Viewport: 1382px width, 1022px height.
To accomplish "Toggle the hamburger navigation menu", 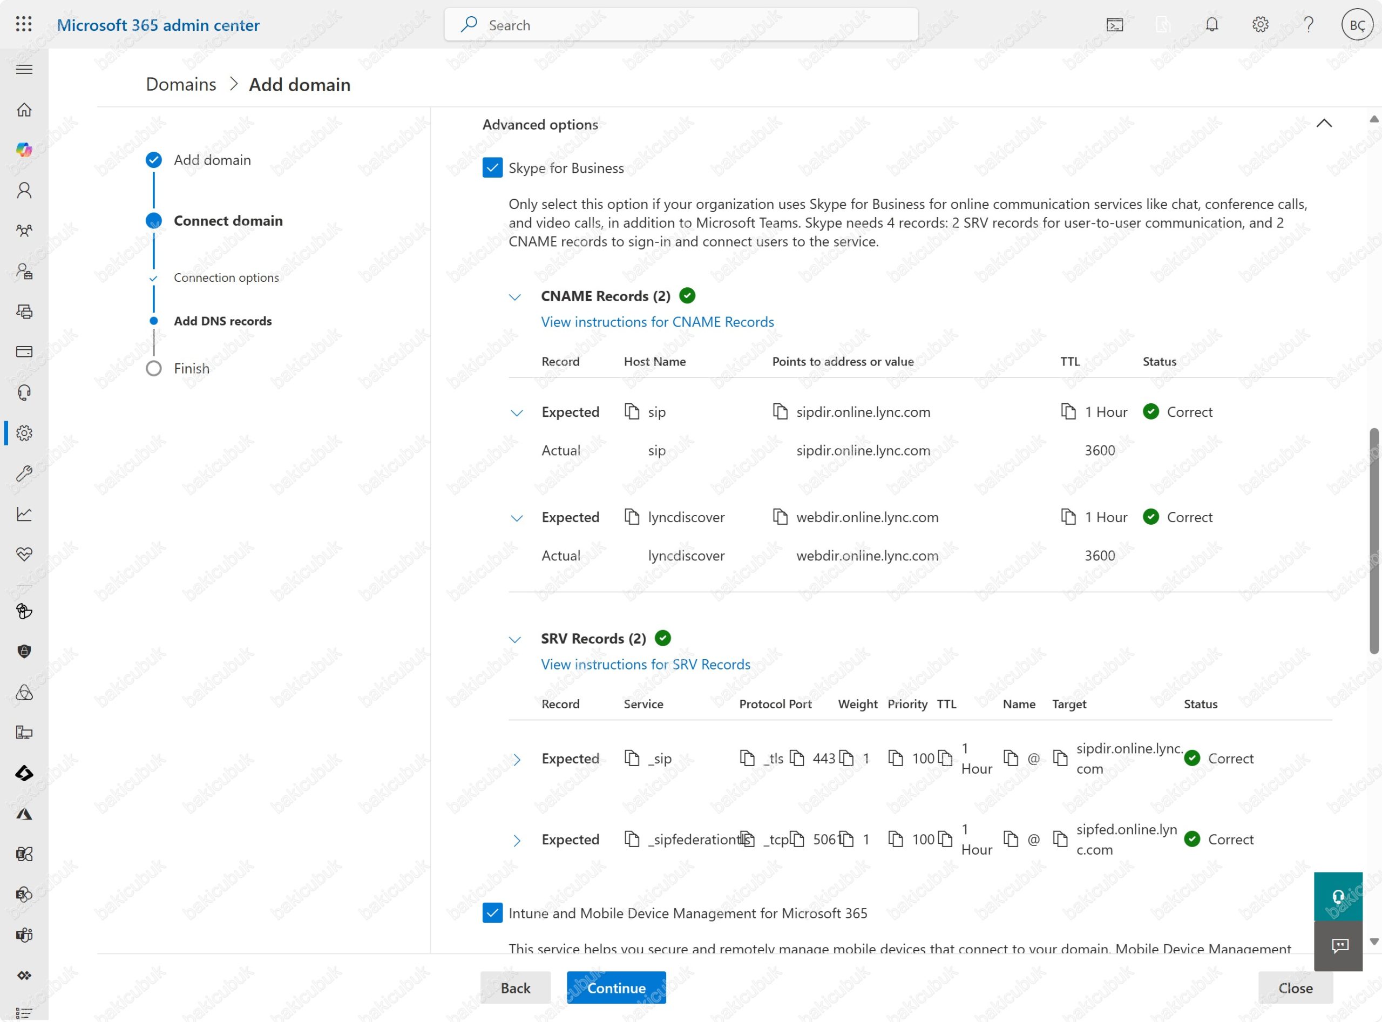I will coord(24,69).
